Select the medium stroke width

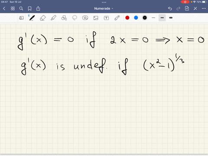pyautogui.click(x=162, y=18)
